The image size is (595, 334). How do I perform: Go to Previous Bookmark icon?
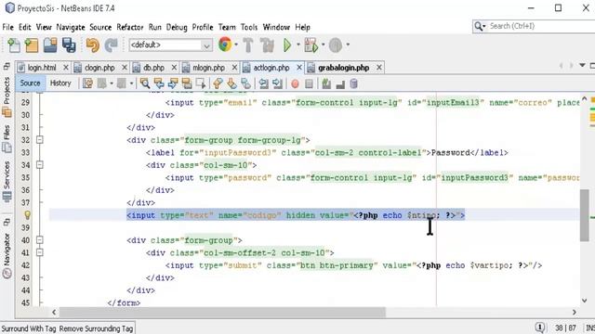point(218,83)
